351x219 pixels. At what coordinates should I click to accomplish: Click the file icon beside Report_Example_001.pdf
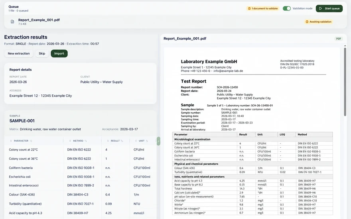pyautogui.click(x=12, y=22)
